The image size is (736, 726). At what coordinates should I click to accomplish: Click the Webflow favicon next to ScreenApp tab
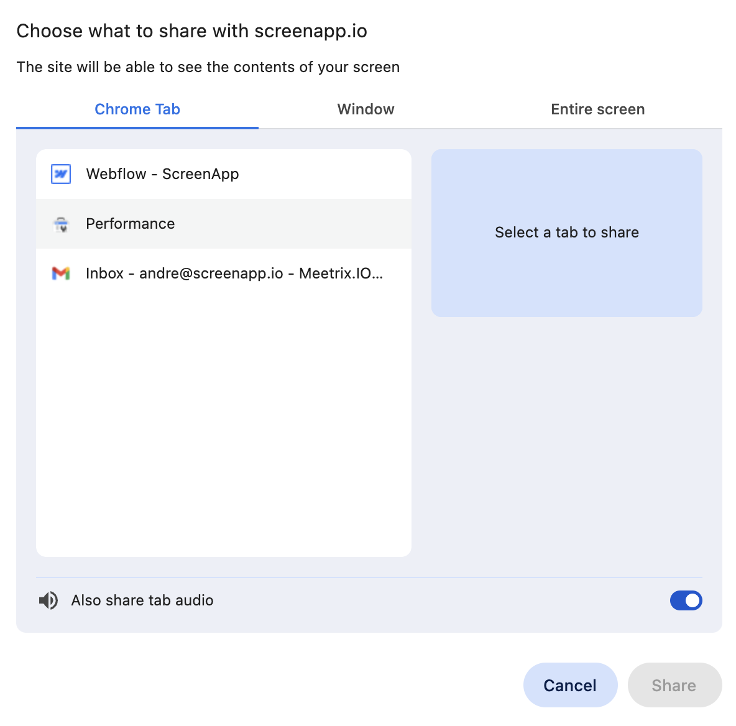pos(59,174)
